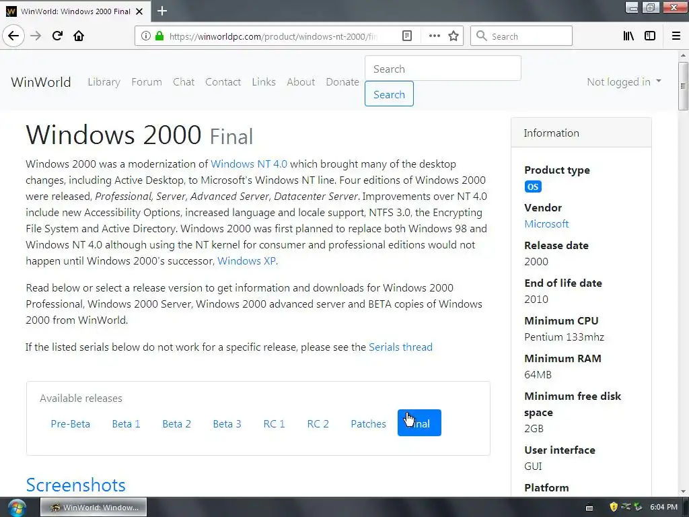The image size is (689, 517).
Task: Click the page scrollbar down arrow
Action: coord(683,491)
